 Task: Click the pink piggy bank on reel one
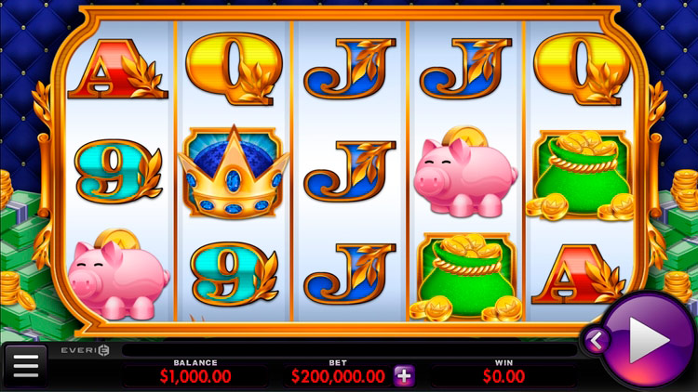pyautogui.click(x=118, y=275)
